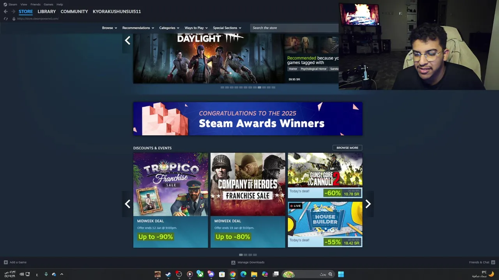Select first Discounts & Events page dot
The image size is (499, 280).
click(x=241, y=255)
